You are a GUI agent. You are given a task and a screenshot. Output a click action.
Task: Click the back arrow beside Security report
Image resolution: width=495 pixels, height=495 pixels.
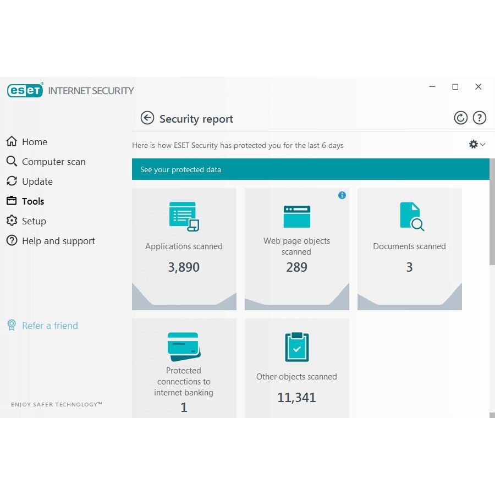(147, 118)
